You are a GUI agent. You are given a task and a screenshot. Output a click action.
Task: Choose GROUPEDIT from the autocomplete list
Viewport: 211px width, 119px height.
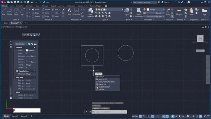pos(107,79)
